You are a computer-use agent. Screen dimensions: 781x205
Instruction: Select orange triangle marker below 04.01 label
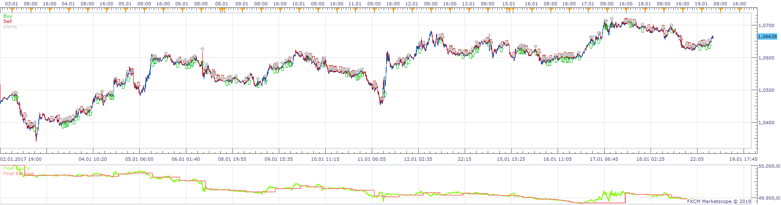pyautogui.click(x=69, y=10)
